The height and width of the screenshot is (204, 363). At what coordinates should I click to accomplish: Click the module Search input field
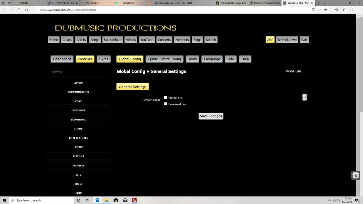click(79, 72)
